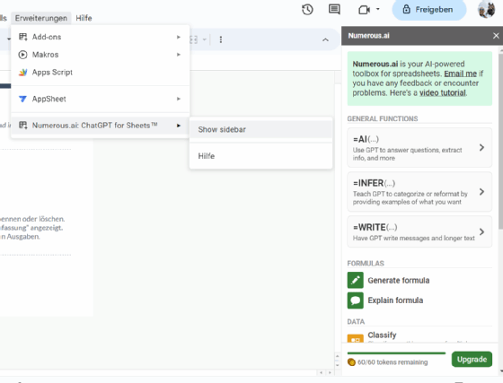
Task: Click the orange Classify icon
Action: coord(355,338)
